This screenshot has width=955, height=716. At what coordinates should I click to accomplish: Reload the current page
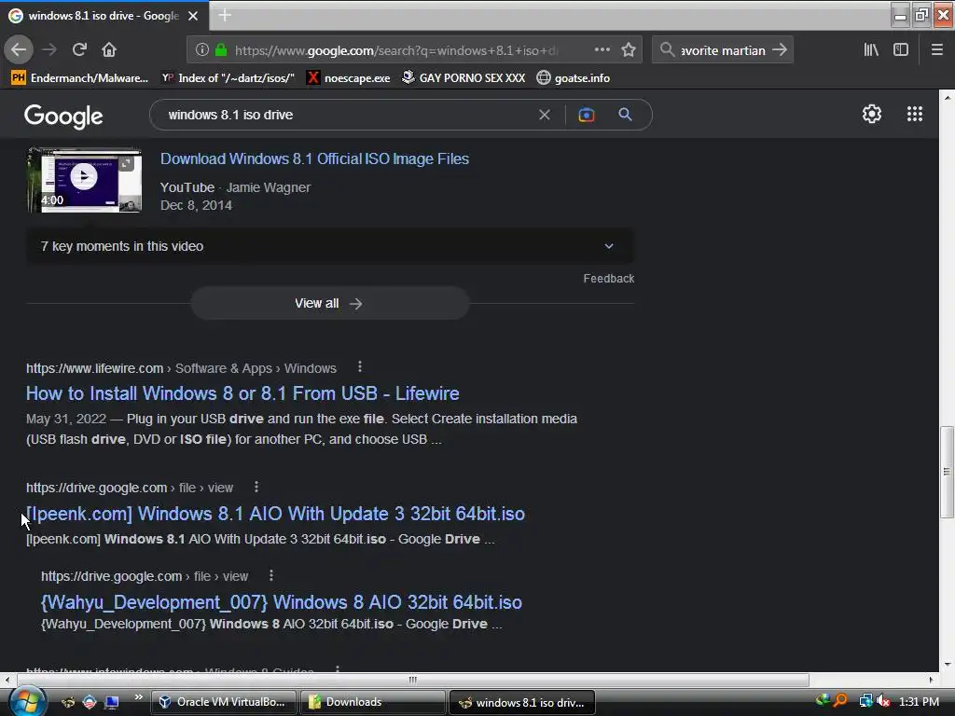click(79, 50)
